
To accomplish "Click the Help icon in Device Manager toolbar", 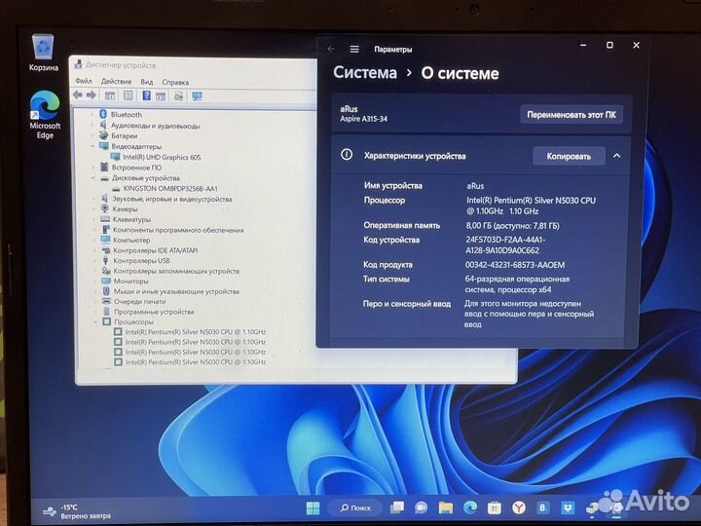I will point(146,95).
